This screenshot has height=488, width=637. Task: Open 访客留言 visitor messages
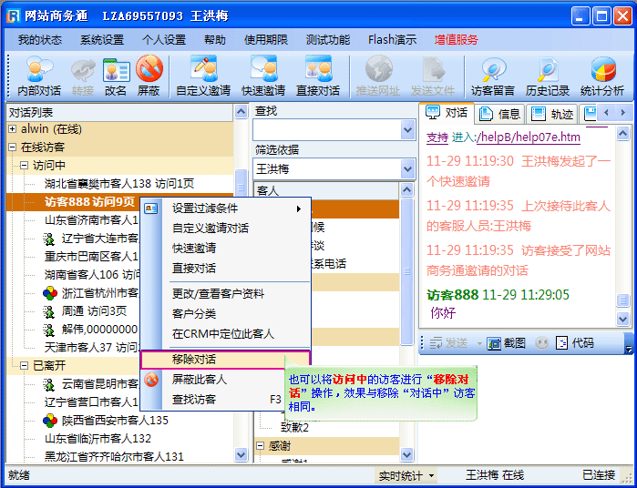[x=493, y=76]
